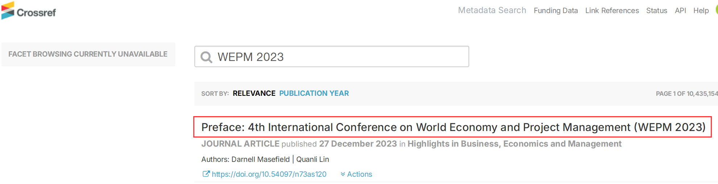Click the Crossref wordmark text
The height and width of the screenshot is (184, 718).
(x=36, y=13)
